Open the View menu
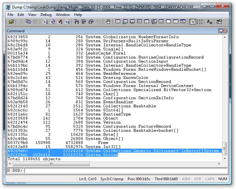The image size is (236, 189). 32,15
